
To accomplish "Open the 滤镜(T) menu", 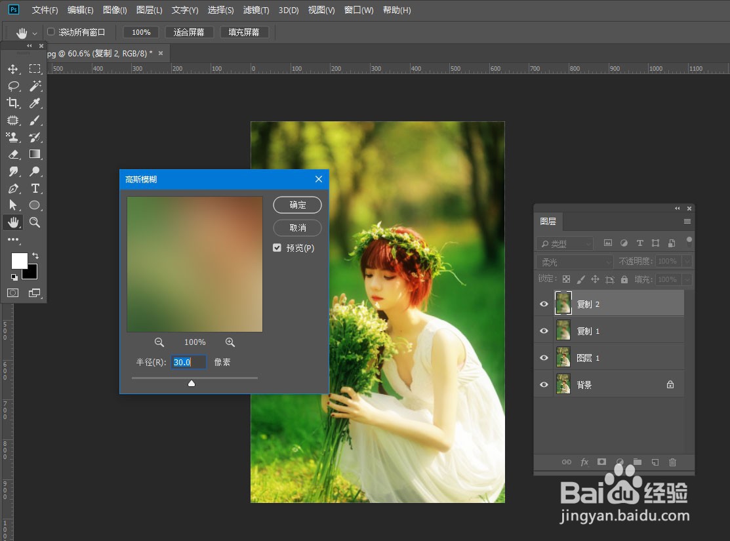I will click(256, 10).
